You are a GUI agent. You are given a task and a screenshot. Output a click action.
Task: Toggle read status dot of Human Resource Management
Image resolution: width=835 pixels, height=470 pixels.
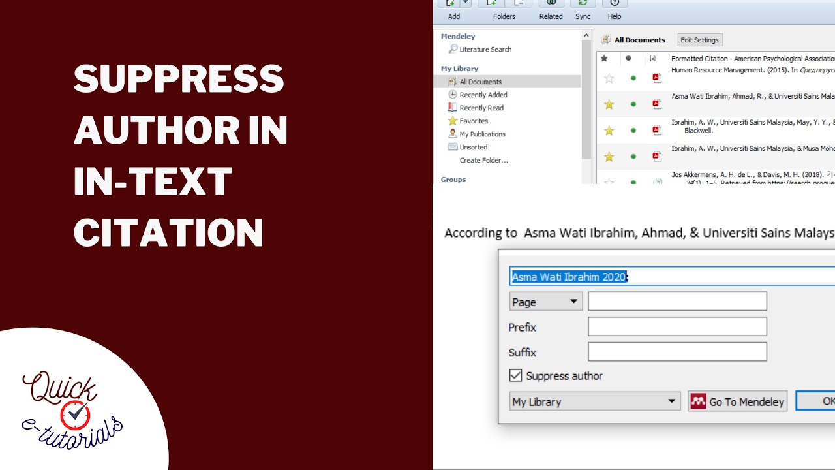tap(633, 78)
